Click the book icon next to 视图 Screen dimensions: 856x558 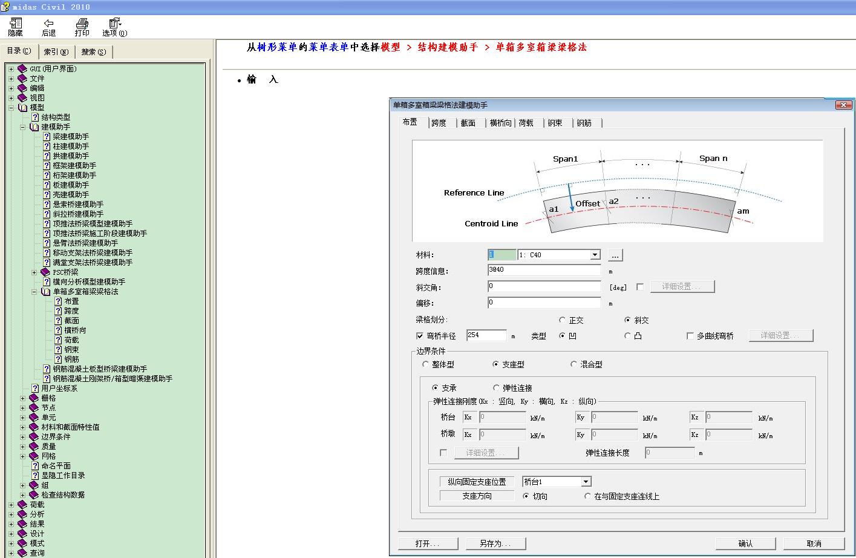pos(22,97)
